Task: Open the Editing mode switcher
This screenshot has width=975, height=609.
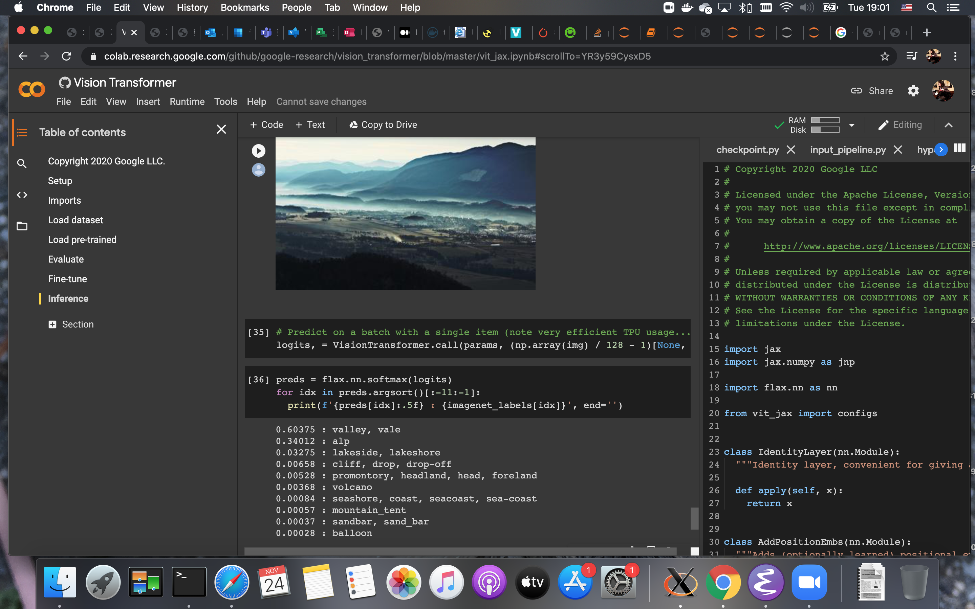Action: pyautogui.click(x=900, y=125)
